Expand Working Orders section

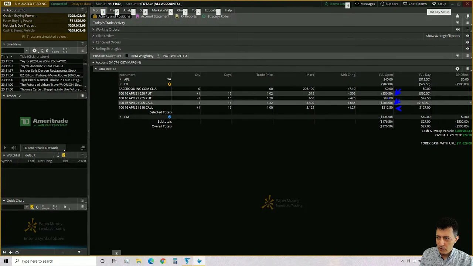pyautogui.click(x=93, y=29)
